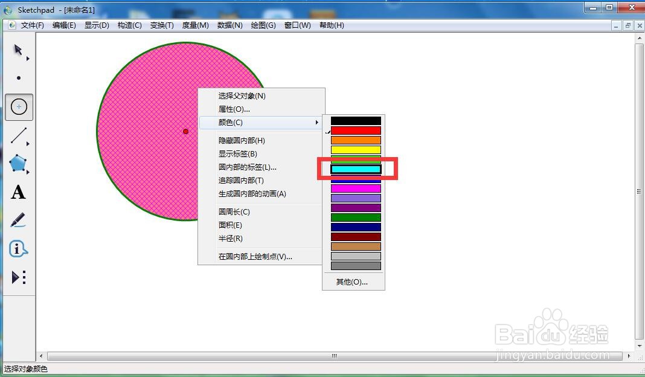645x377 pixels.
Task: Select the Arrow selection tool
Action: coord(18,50)
